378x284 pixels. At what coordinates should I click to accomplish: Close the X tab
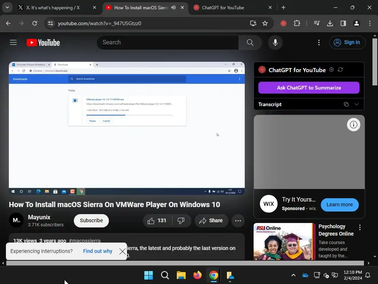94,7
